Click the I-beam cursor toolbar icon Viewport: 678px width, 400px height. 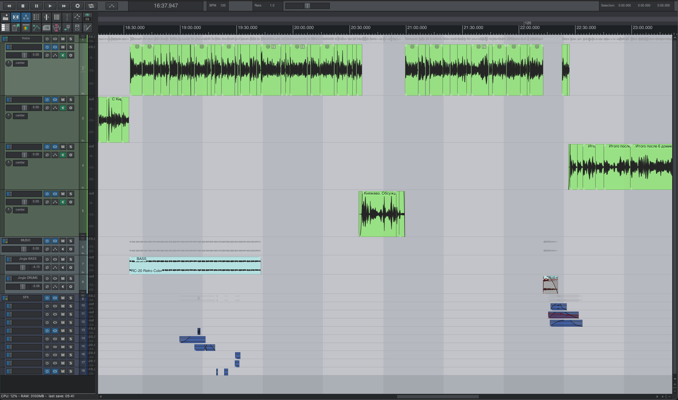coord(67,17)
